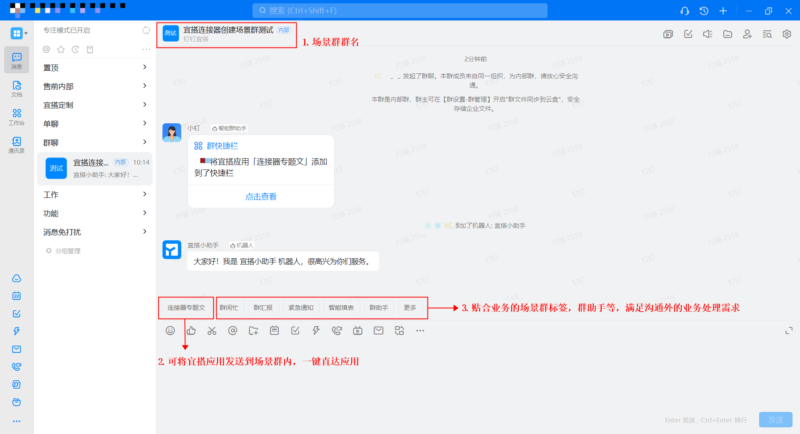Click the group name in chat header
Viewport: 800px width, 434px height.
click(228, 30)
